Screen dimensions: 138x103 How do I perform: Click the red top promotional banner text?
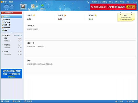coord(108,7)
